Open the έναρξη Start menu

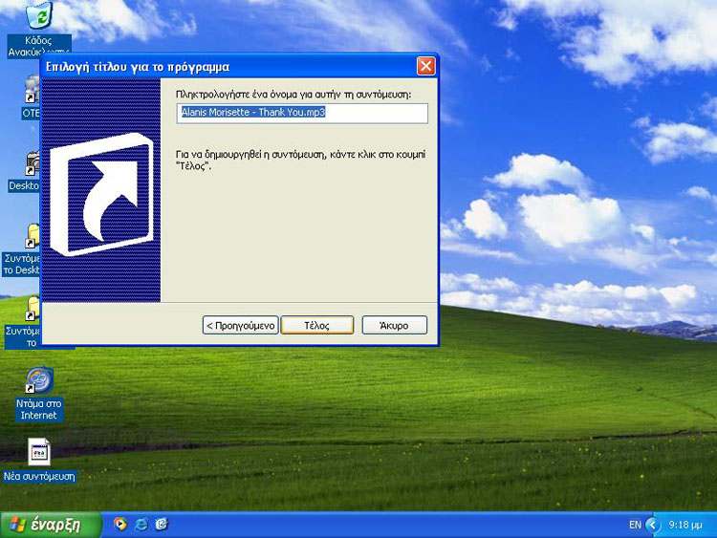(51, 525)
